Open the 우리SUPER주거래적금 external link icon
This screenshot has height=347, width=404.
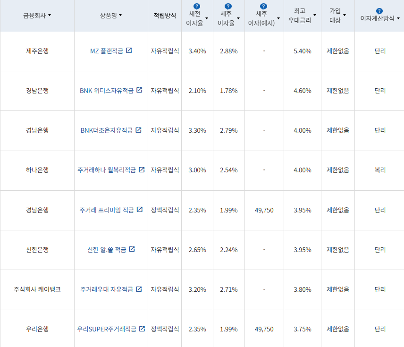(x=142, y=329)
